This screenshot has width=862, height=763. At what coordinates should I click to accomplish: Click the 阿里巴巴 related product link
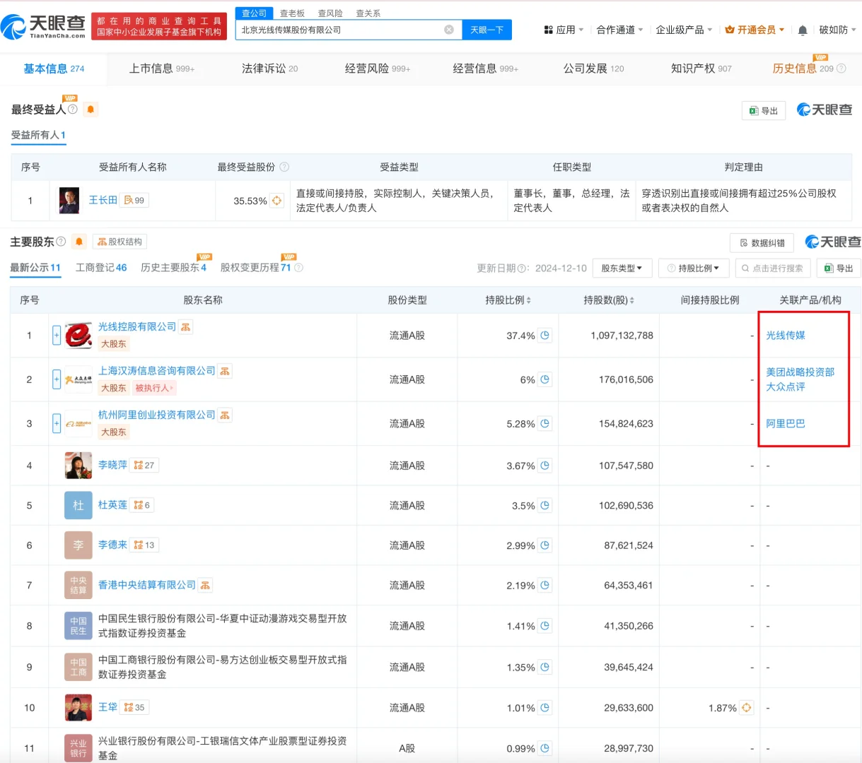coord(784,423)
